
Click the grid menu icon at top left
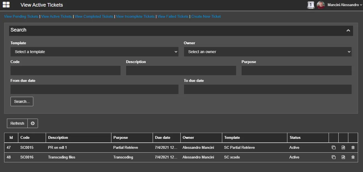(x=6, y=5)
